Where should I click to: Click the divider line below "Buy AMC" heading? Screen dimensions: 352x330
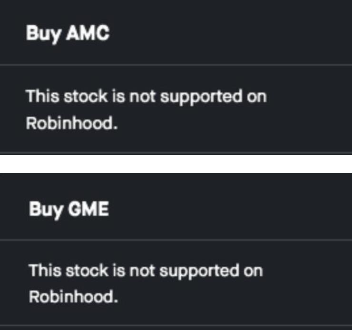(176, 64)
